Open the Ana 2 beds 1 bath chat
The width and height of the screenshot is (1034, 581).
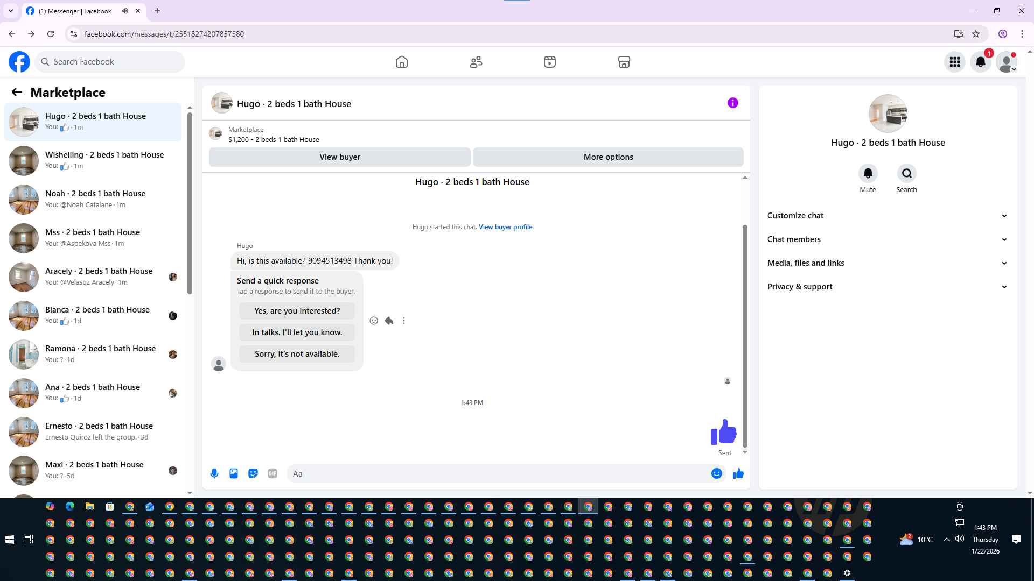point(93,393)
